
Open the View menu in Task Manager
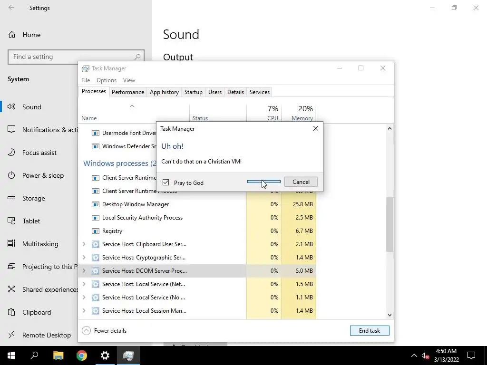[129, 80]
